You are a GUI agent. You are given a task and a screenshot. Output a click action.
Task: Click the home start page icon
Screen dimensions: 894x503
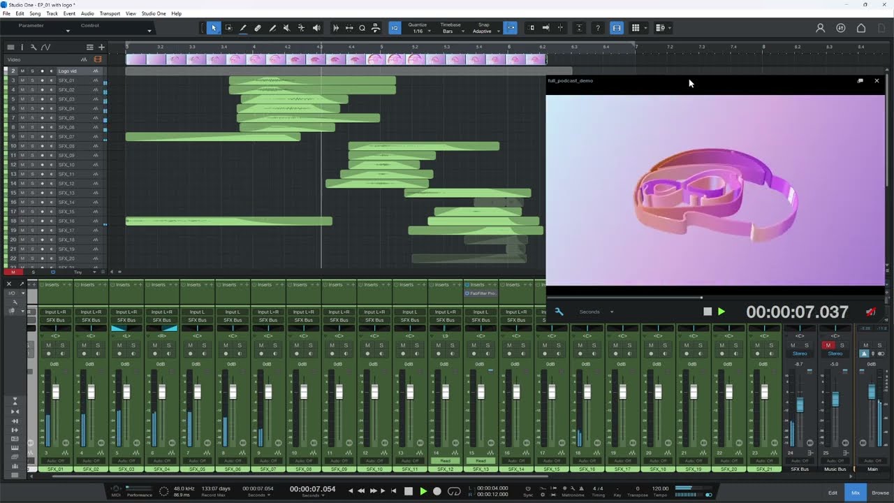(861, 28)
